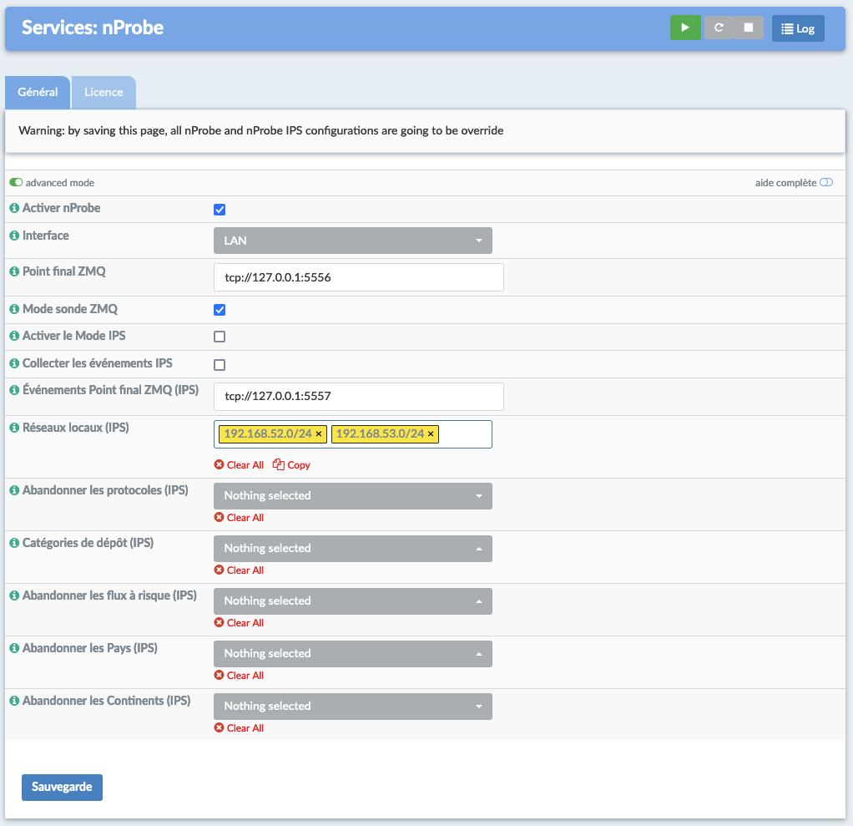Open the Interface LAN dropdown
The image size is (853, 826).
(352, 241)
